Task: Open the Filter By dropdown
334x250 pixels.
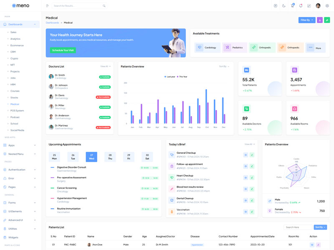Action: point(306,20)
